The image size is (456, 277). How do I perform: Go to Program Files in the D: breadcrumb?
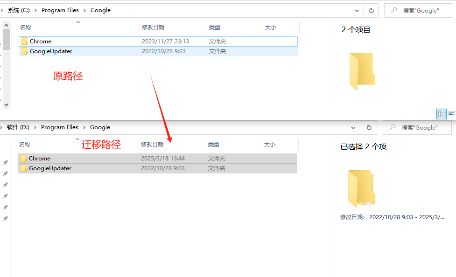(59, 127)
